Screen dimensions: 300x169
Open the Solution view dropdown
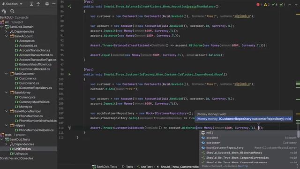12,4
